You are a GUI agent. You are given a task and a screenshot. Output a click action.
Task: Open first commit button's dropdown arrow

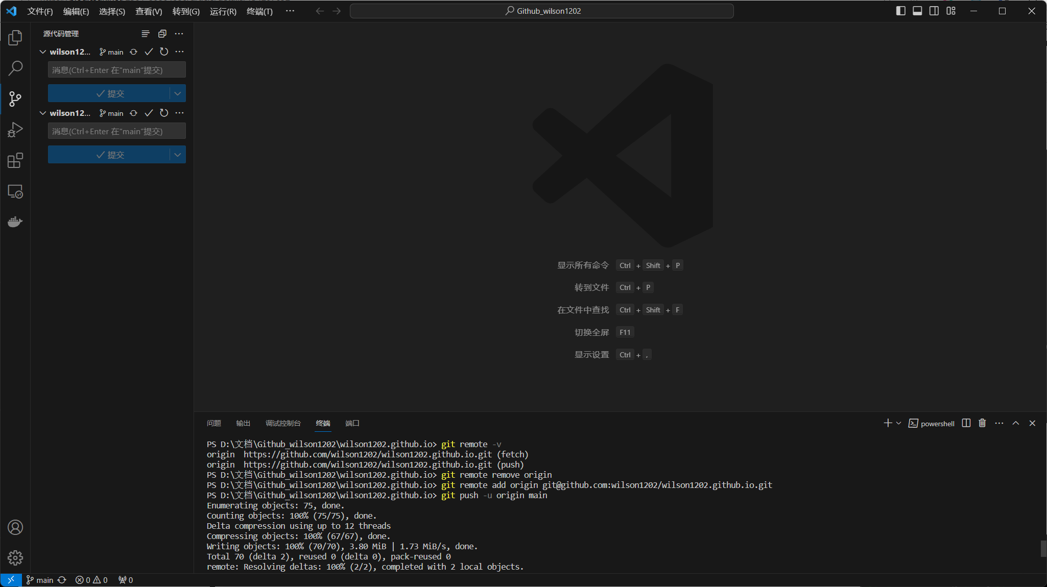(x=178, y=93)
